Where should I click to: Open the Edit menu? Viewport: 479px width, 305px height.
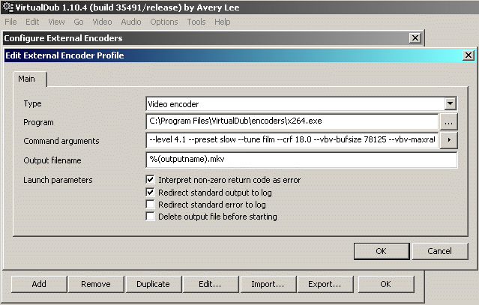(x=32, y=22)
